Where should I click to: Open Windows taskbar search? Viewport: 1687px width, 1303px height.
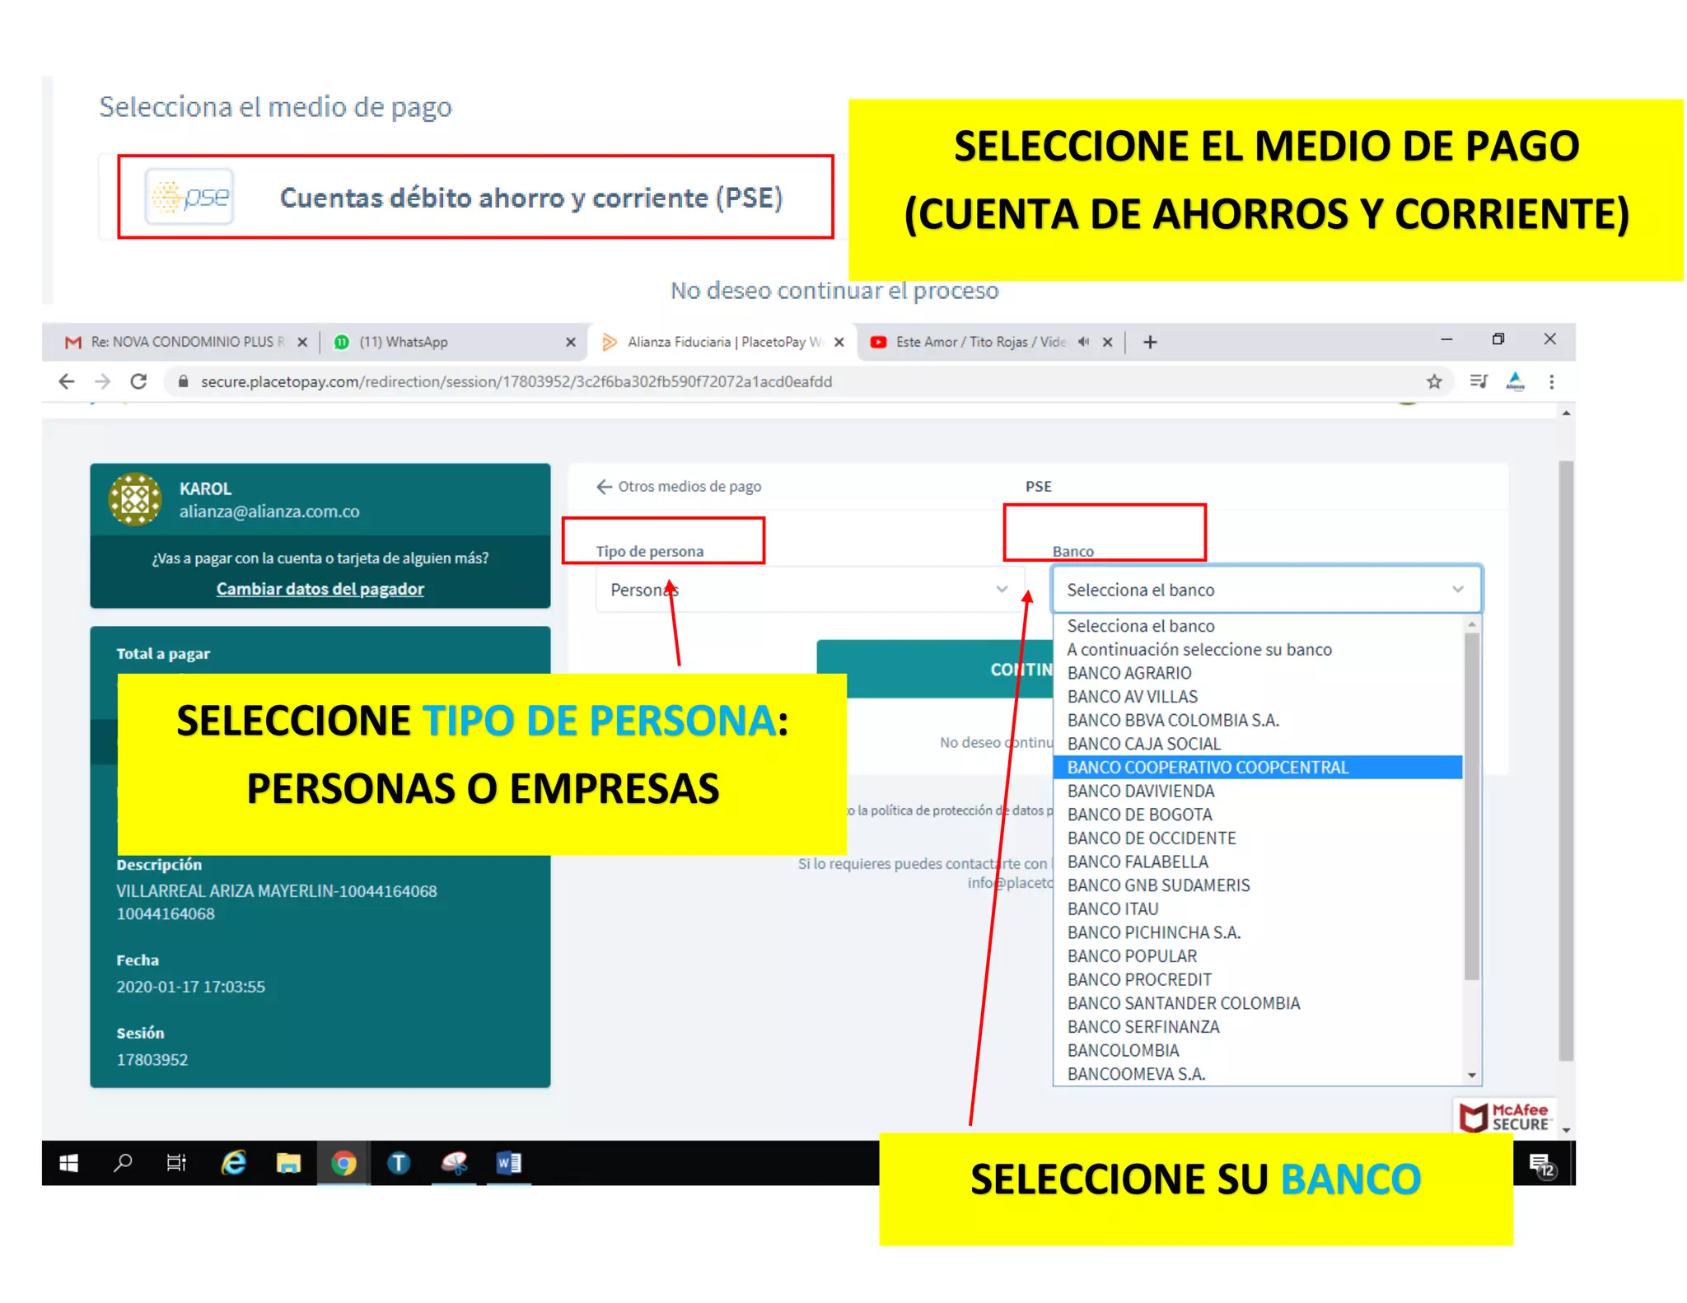coord(123,1162)
